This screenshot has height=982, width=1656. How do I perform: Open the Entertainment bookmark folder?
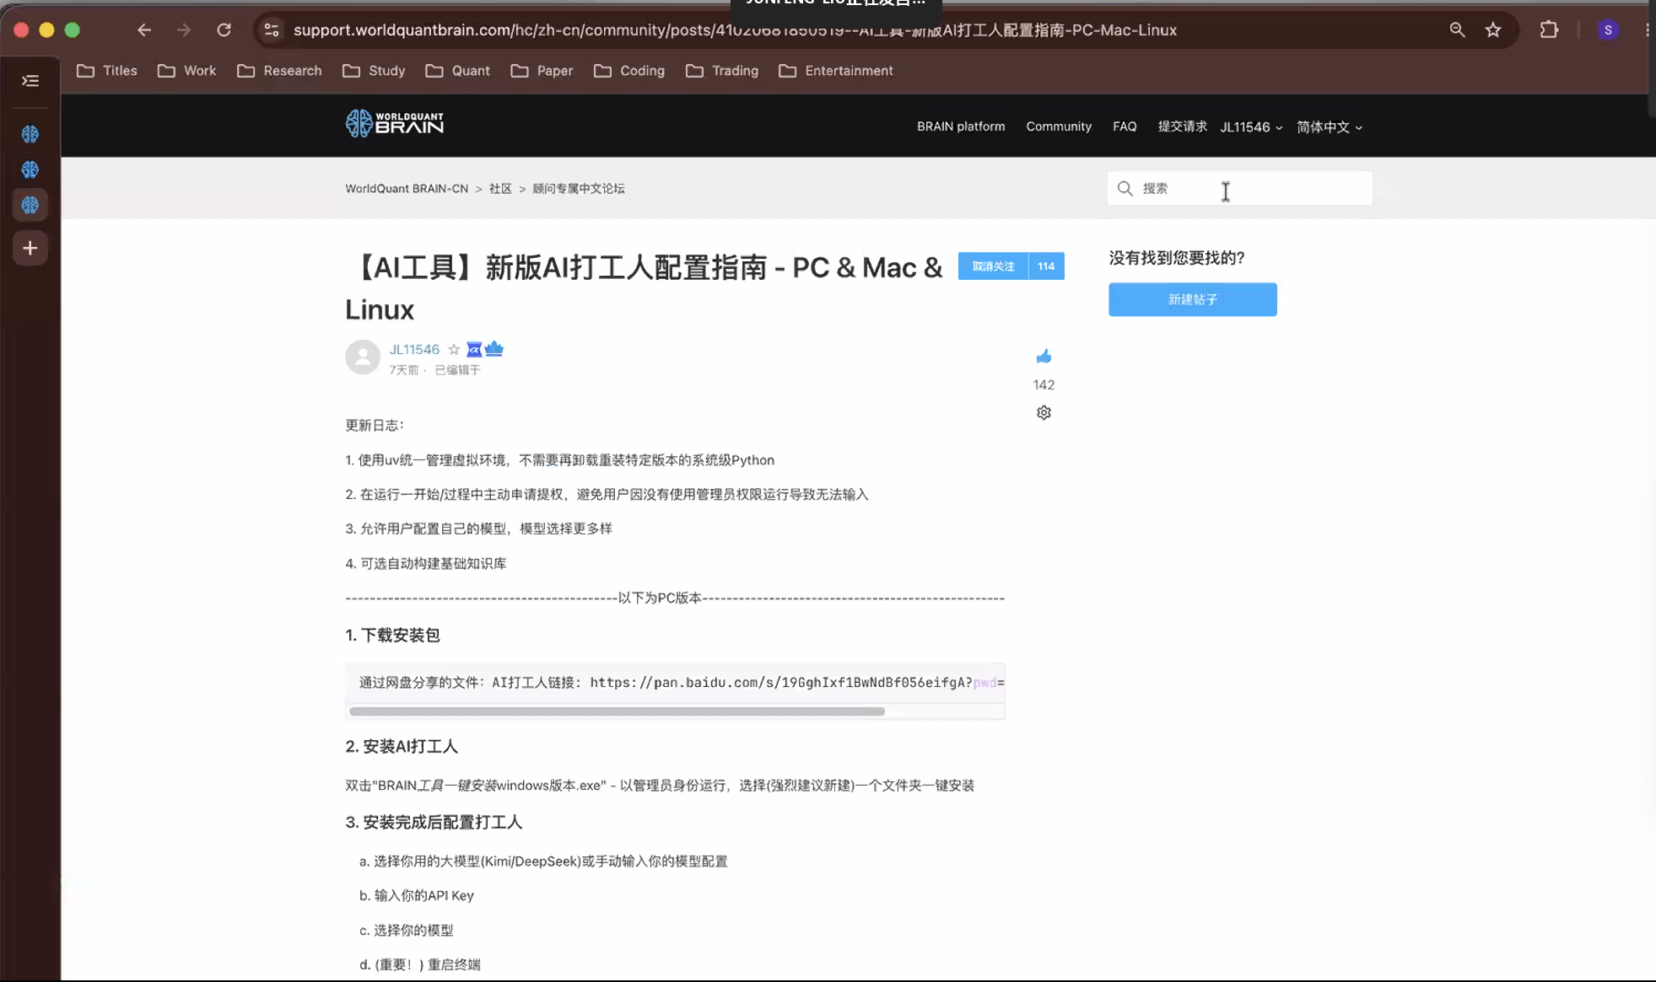(836, 71)
